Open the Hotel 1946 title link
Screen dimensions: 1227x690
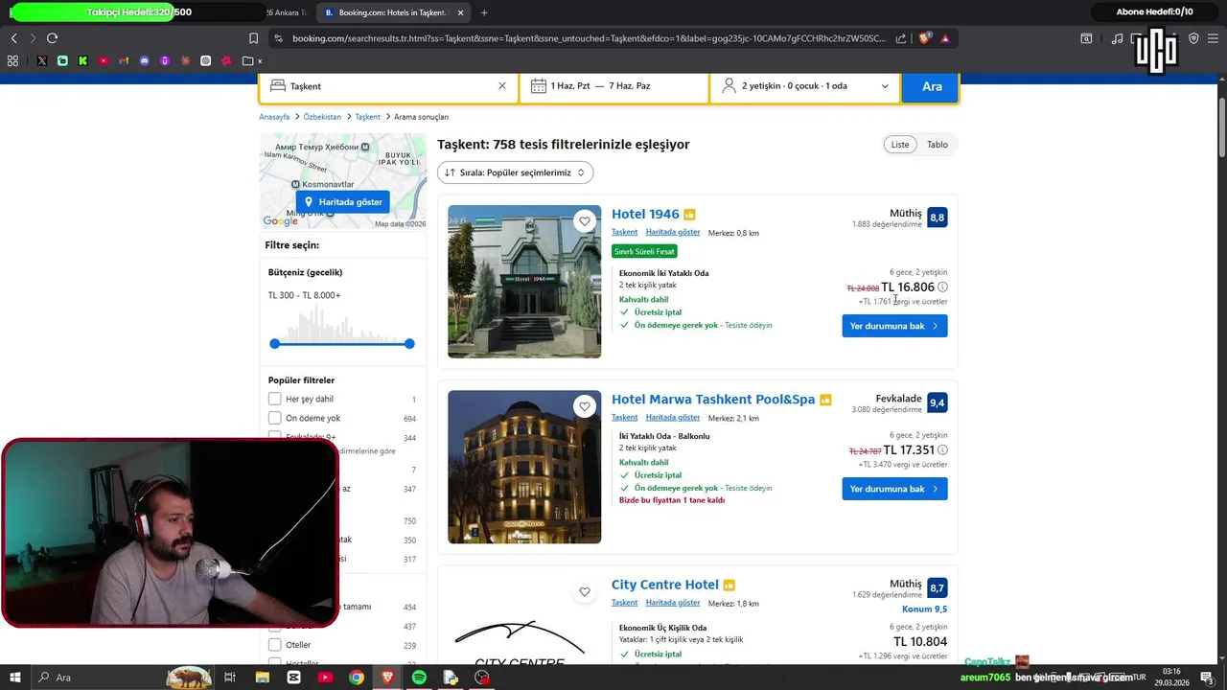pos(645,214)
